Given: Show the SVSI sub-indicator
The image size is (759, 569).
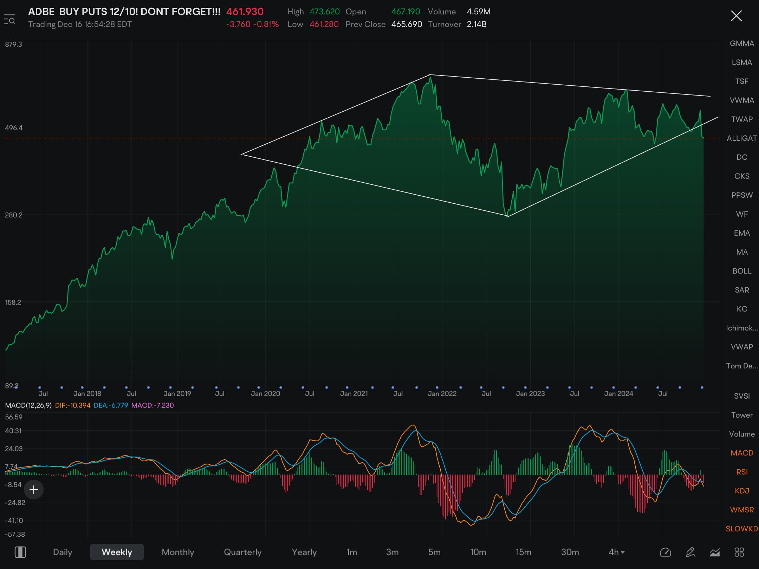Looking at the screenshot, I should (x=742, y=396).
